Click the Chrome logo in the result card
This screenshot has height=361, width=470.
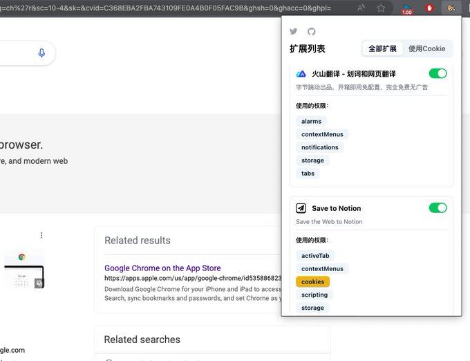[x=21, y=257]
